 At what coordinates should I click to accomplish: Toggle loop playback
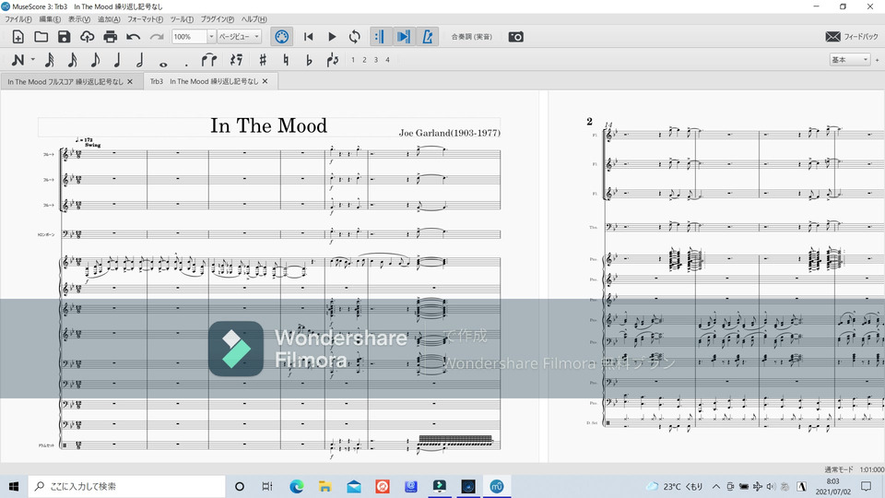click(355, 37)
